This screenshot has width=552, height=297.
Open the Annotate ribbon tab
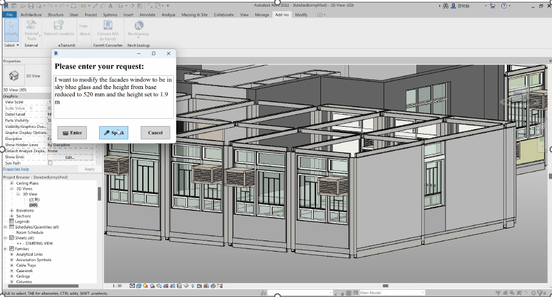pos(148,13)
